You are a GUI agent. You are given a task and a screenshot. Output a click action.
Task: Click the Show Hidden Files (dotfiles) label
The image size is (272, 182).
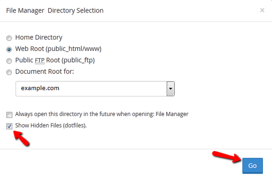pos(51,125)
